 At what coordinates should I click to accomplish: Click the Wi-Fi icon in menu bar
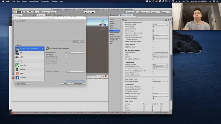[173, 1]
